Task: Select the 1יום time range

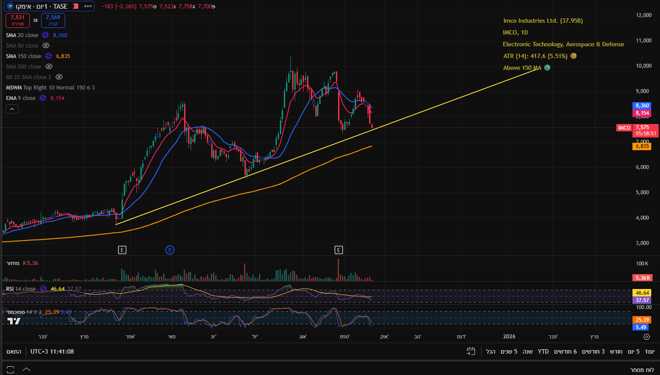Action: [650, 351]
